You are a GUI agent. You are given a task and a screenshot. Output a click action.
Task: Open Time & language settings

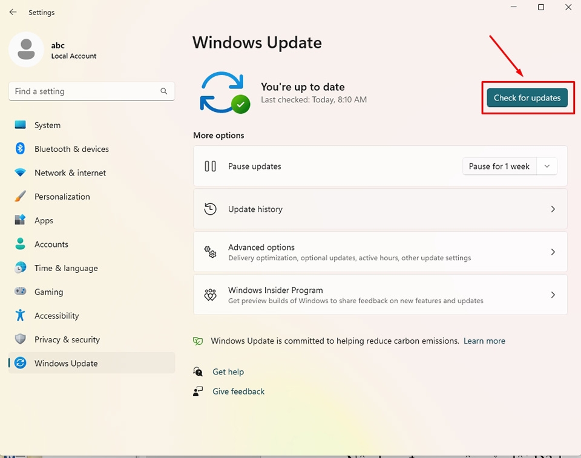click(91, 267)
